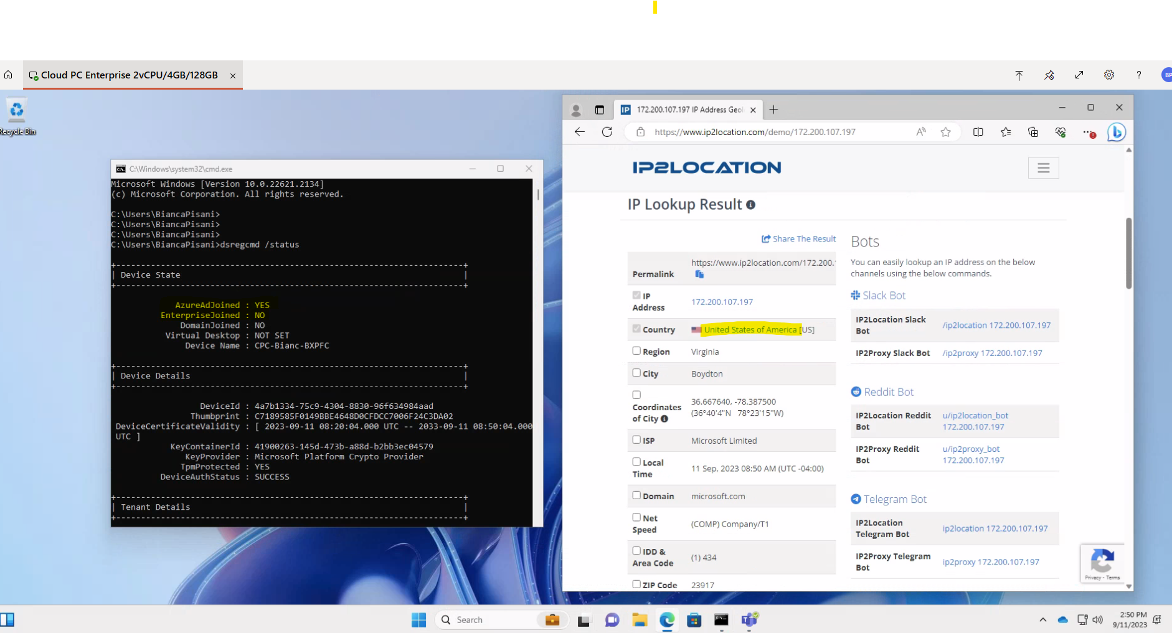This screenshot has width=1172, height=633.
Task: Check the Coordinates of City checkbox
Action: tap(636, 395)
